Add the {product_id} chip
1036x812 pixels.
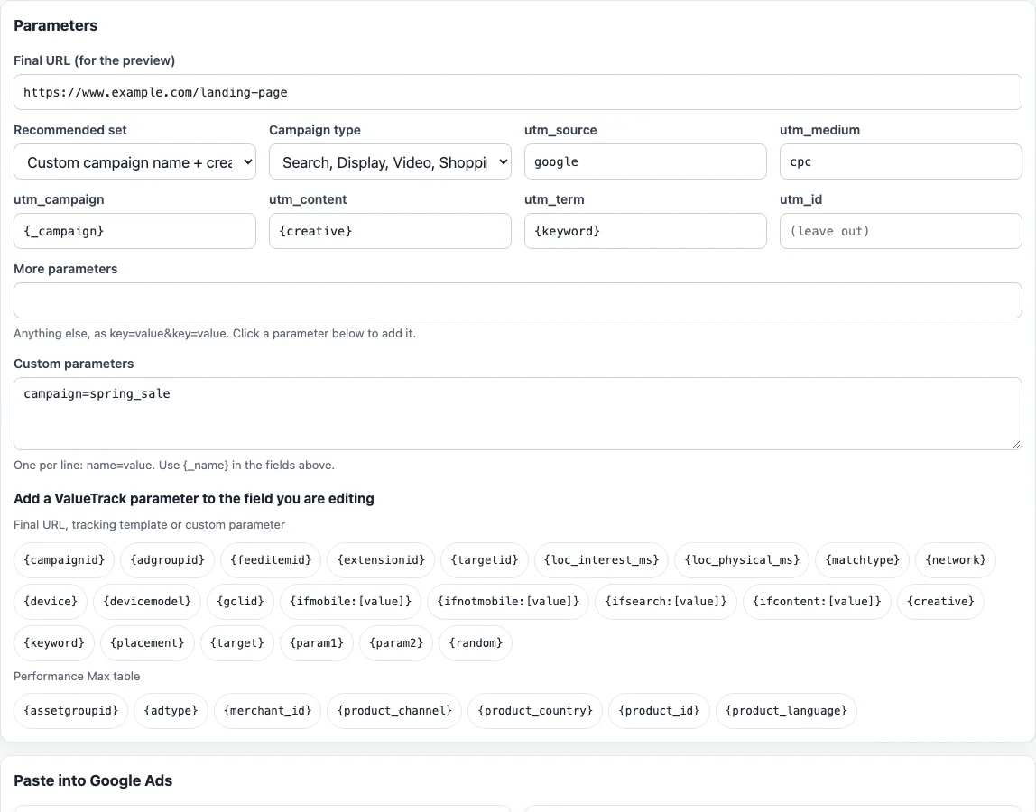[x=659, y=711]
